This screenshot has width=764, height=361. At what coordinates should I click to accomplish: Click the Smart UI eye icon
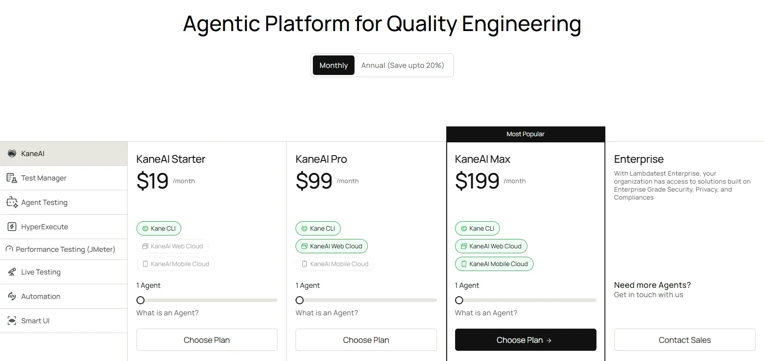12,321
